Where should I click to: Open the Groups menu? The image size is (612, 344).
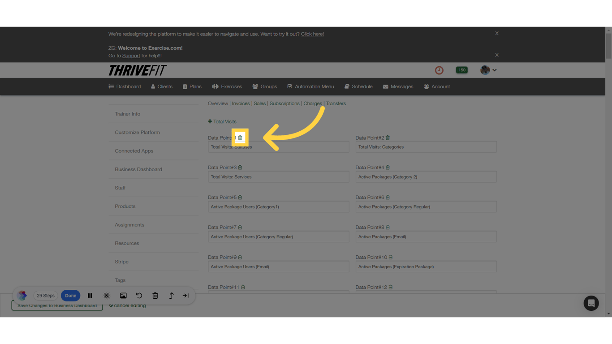tap(265, 86)
